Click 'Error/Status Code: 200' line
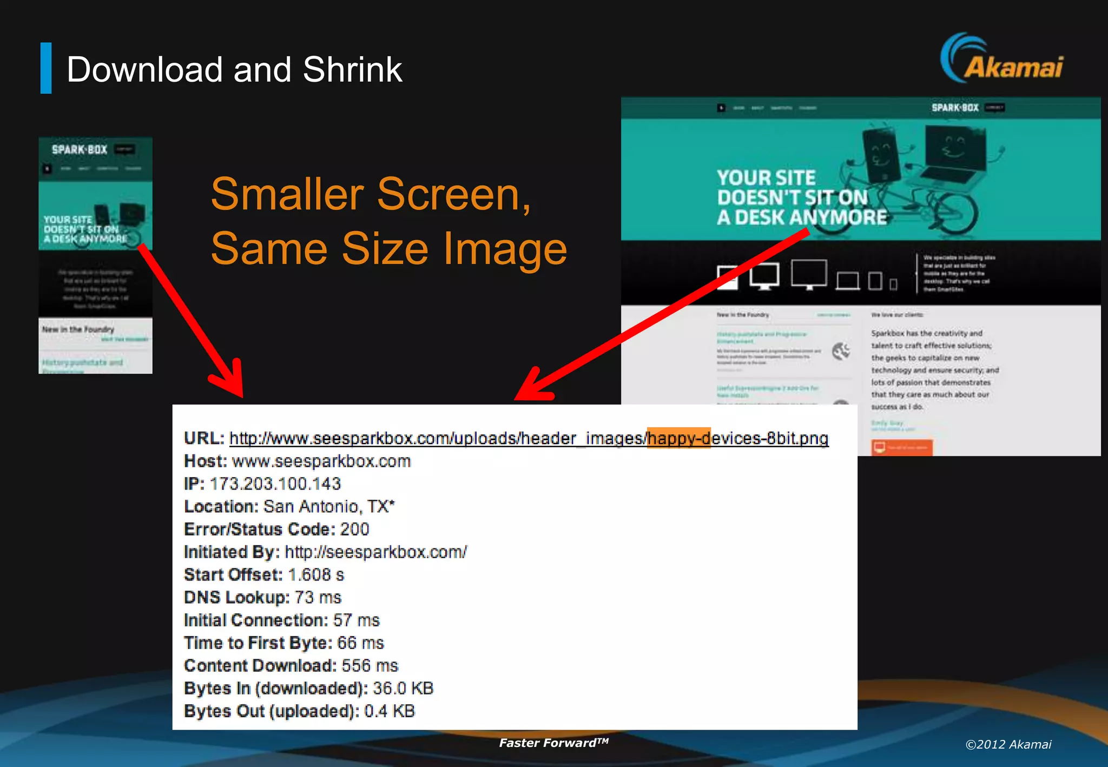 [276, 529]
